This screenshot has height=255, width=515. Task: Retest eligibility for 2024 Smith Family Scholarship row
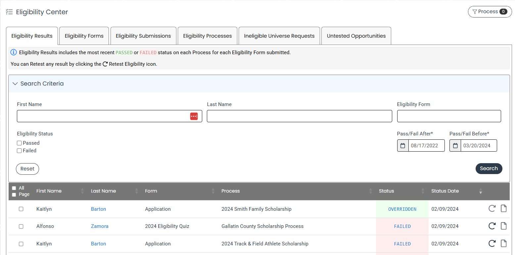point(492,209)
